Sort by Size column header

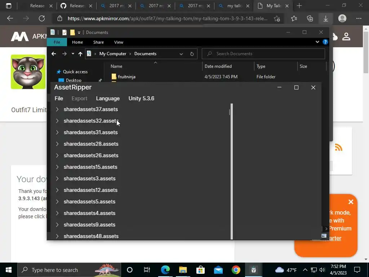pyautogui.click(x=303, y=66)
